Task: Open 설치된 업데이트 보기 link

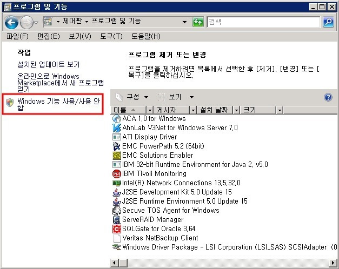Action: click(x=49, y=64)
